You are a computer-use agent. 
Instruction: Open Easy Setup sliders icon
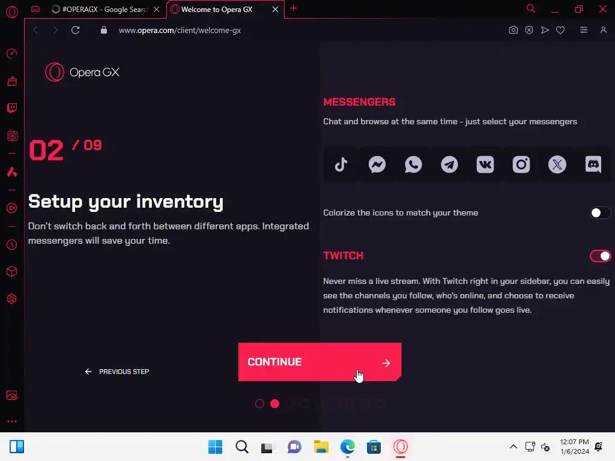point(584,30)
